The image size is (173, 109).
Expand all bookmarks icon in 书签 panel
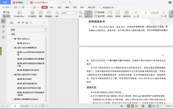tap(19, 23)
